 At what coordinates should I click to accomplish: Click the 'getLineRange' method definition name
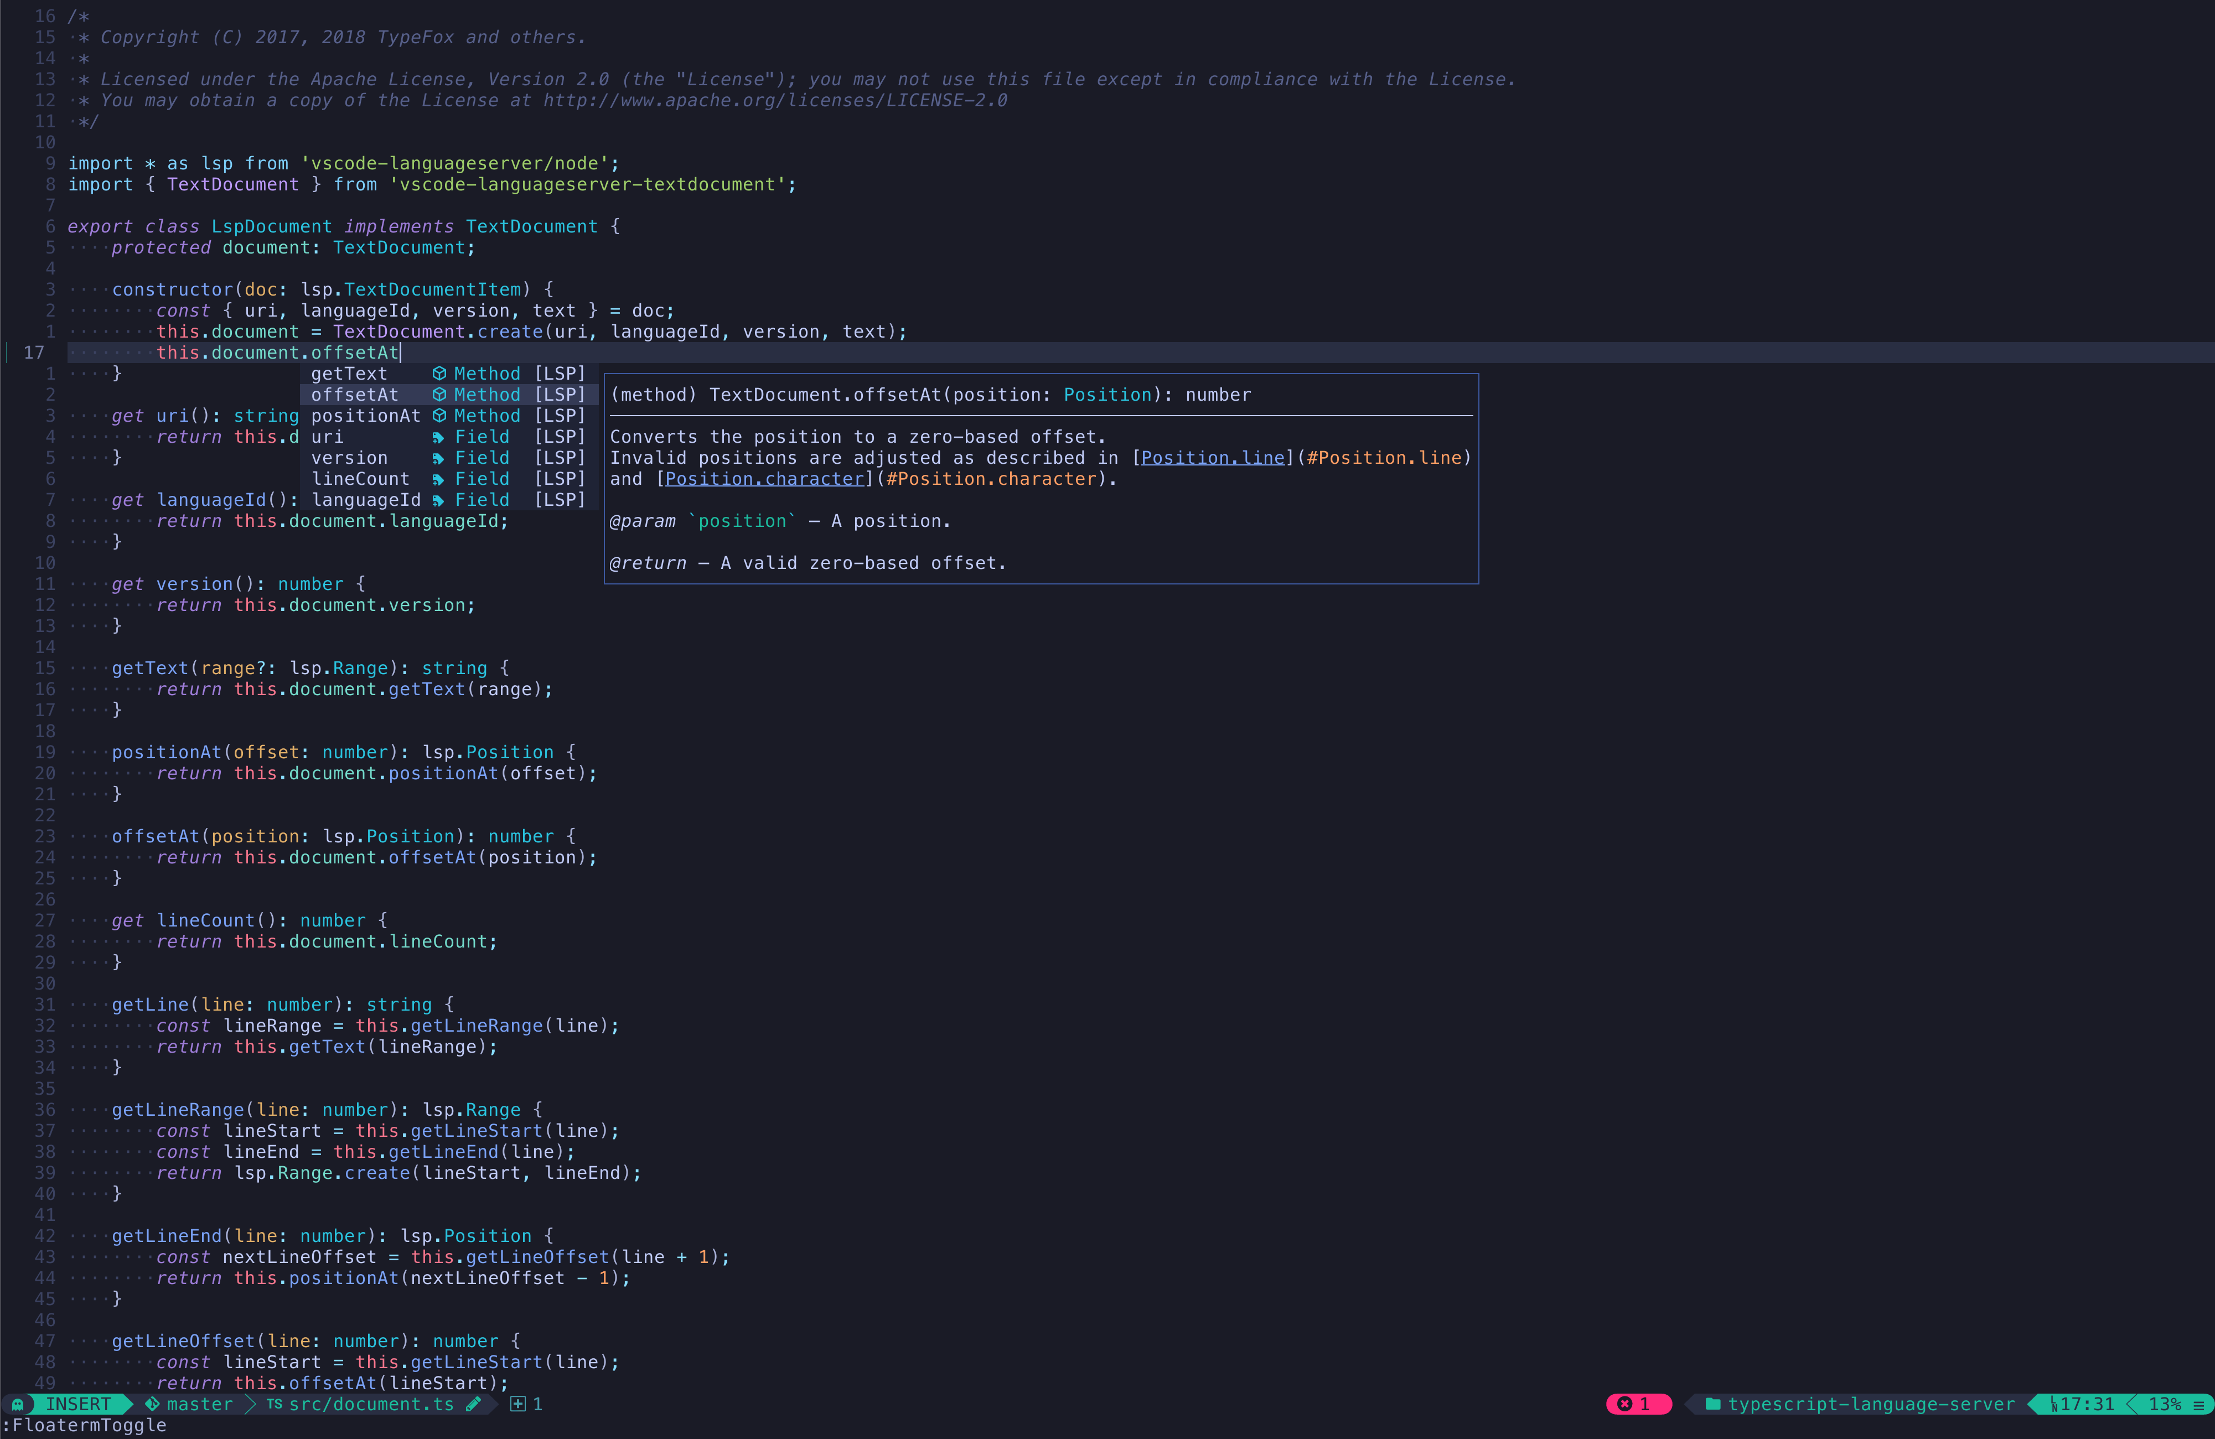[x=178, y=1110]
